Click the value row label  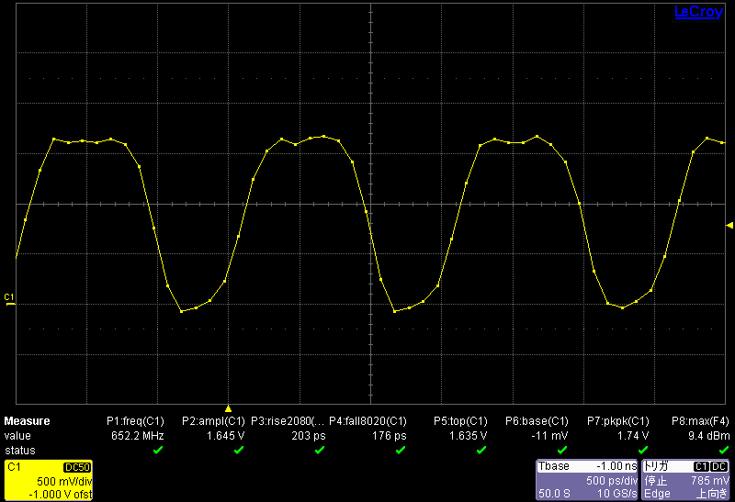pyautogui.click(x=17, y=436)
